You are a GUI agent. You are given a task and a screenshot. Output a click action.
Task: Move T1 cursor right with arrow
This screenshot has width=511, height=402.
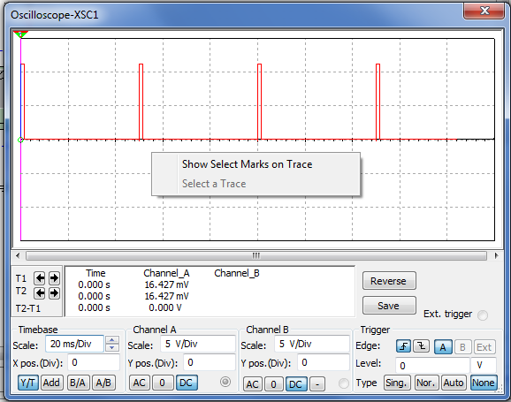pos(54,278)
